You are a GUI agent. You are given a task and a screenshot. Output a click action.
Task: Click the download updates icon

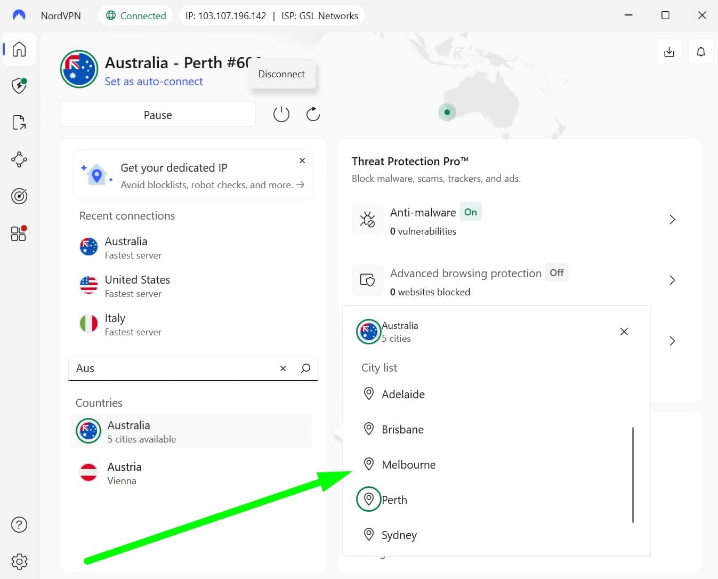tap(669, 52)
